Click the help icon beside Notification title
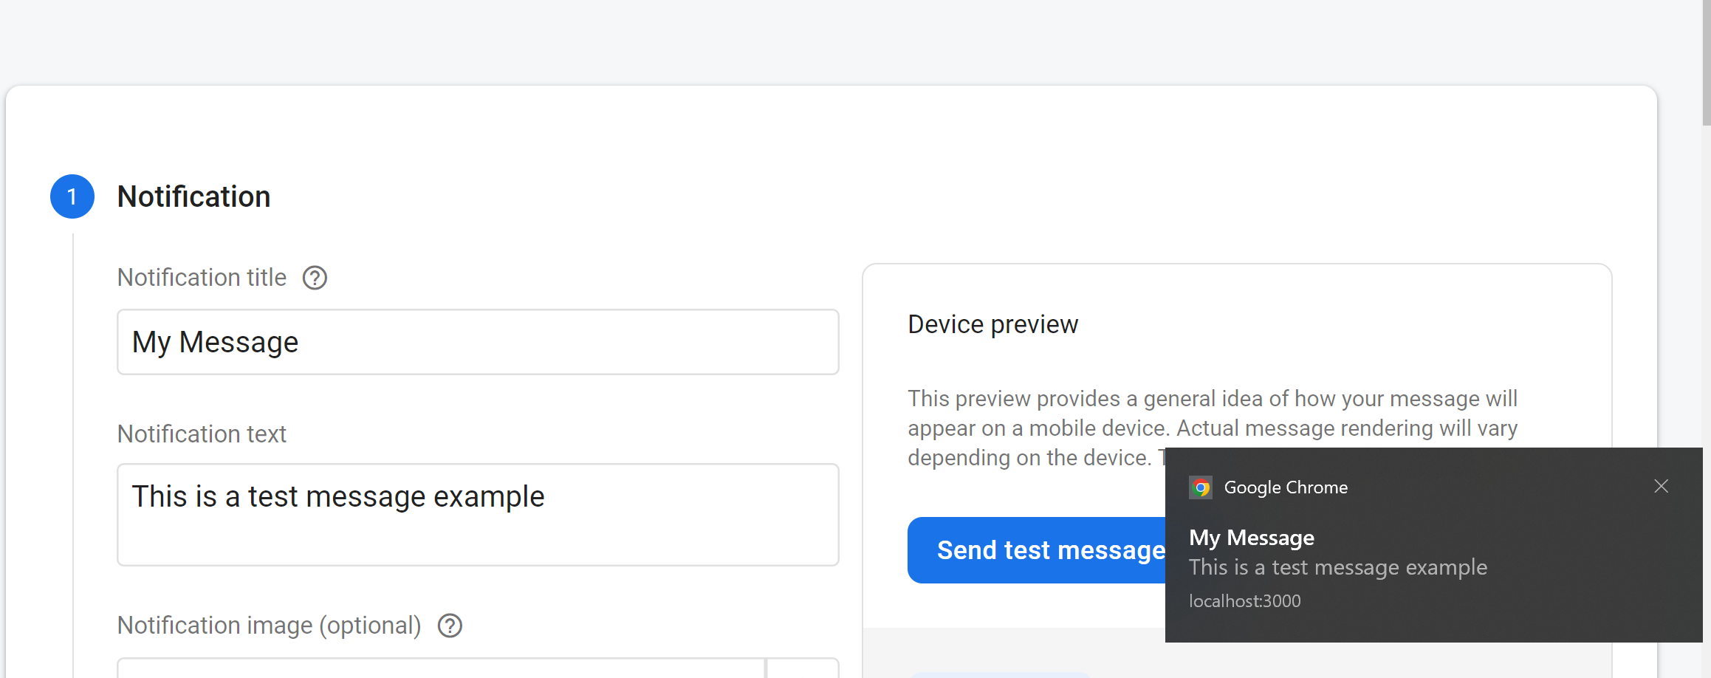 (315, 278)
